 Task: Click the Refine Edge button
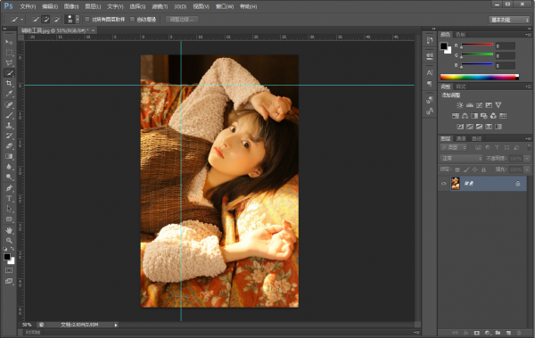182,20
